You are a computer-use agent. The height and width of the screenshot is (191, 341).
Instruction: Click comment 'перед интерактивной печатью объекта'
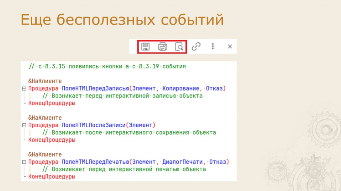tap(147, 169)
